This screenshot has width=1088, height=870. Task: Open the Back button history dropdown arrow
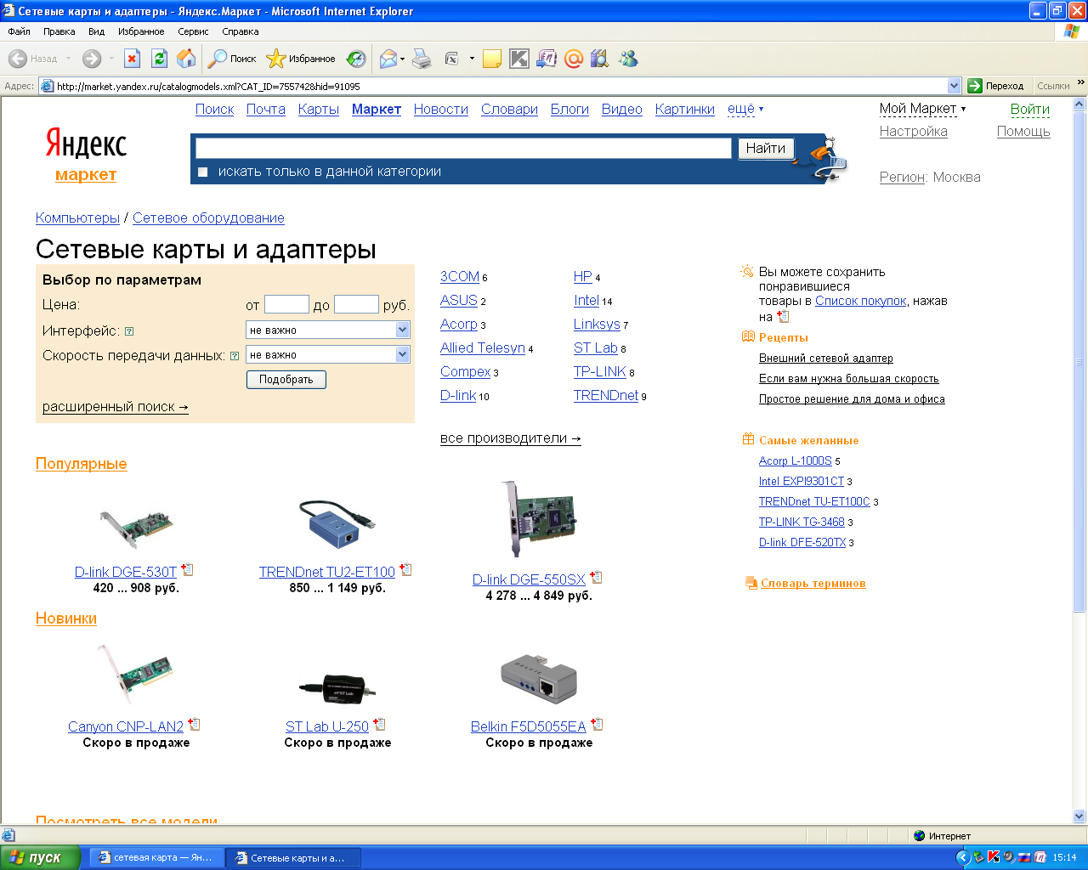click(x=69, y=59)
